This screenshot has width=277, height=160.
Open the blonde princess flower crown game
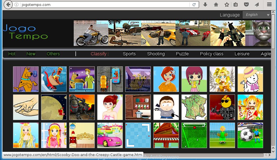tap(26, 135)
